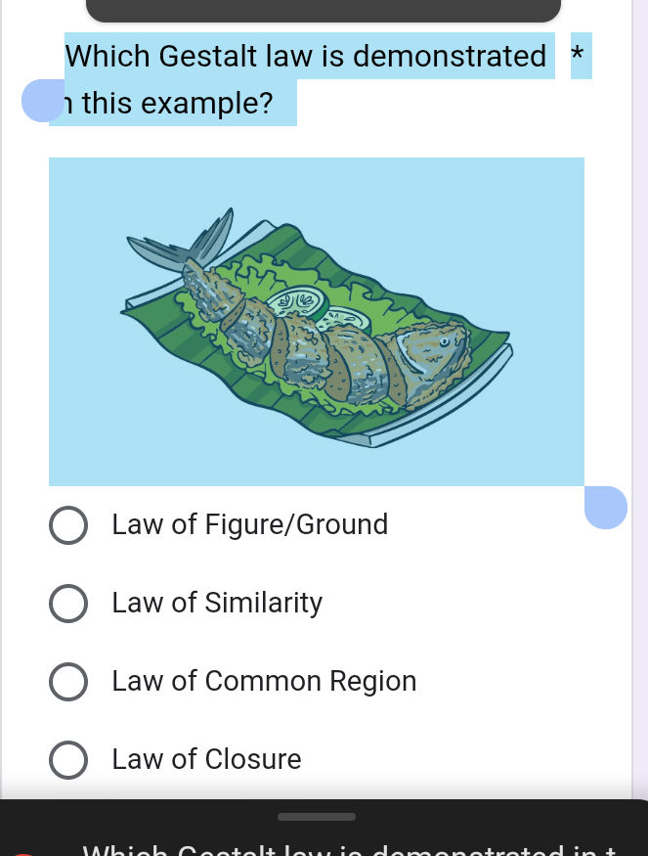The image size is (648, 856).
Task: Click the rounded dark bar above the question
Action: point(324,10)
